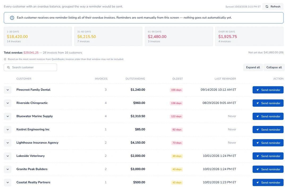The image size is (287, 188).
Task: Click the 08/29/2026 9:05 AM ET reminder date
Action: tap(219, 103)
